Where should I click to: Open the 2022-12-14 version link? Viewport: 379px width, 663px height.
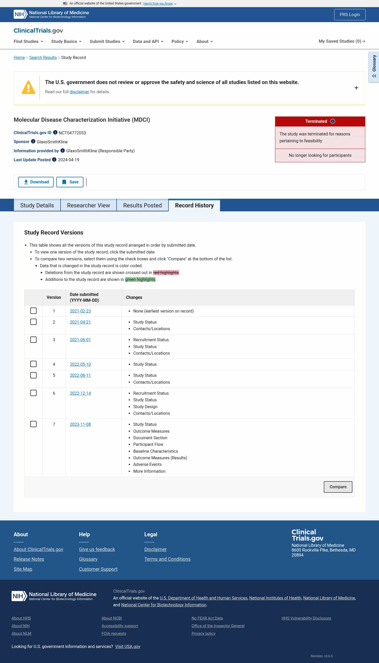(80, 393)
